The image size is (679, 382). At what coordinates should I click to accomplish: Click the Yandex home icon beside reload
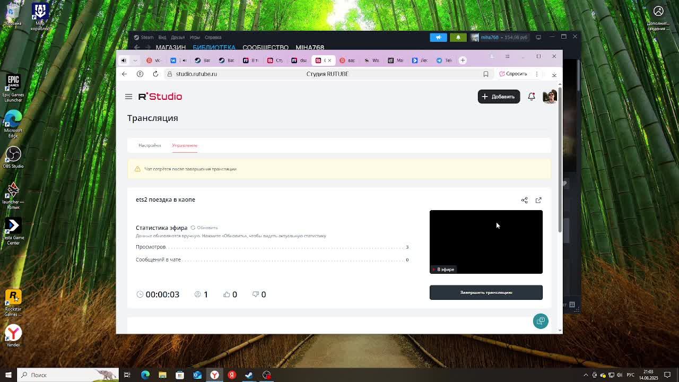[x=140, y=74]
